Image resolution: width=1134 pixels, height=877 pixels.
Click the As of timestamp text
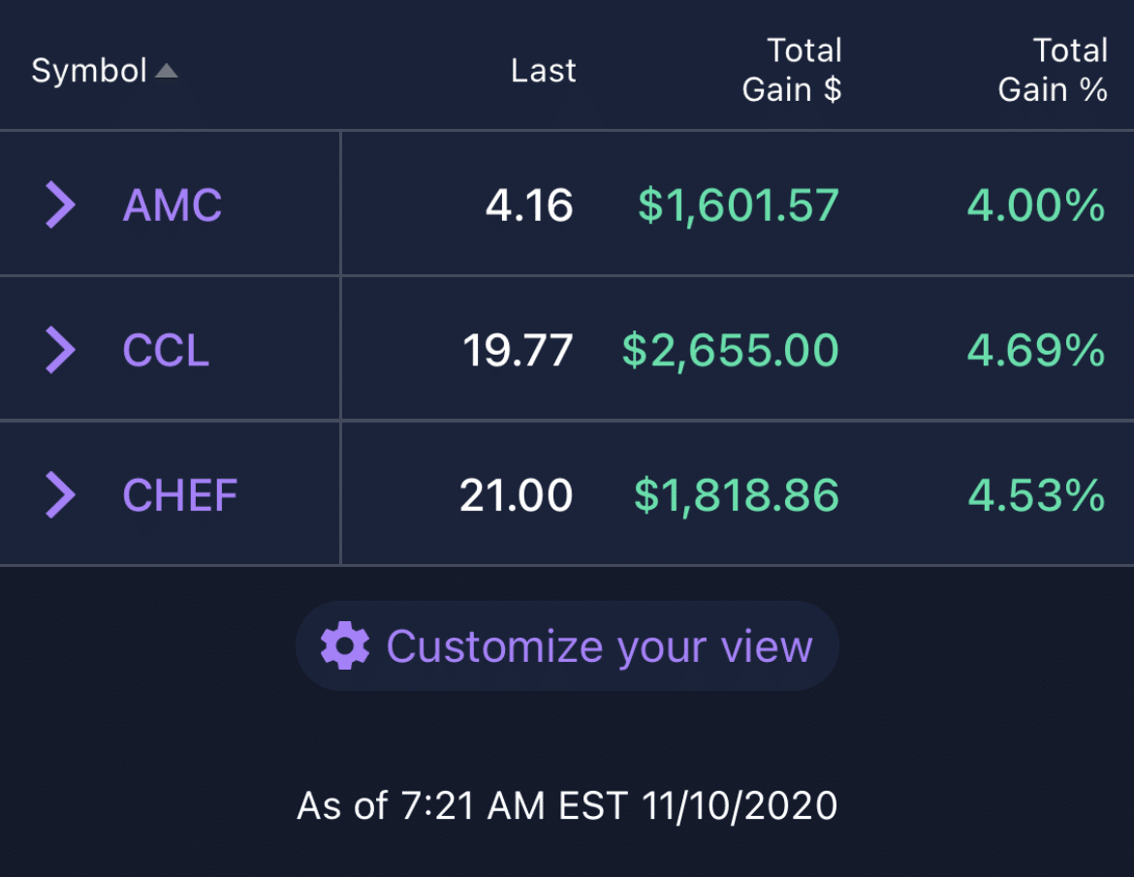(567, 805)
